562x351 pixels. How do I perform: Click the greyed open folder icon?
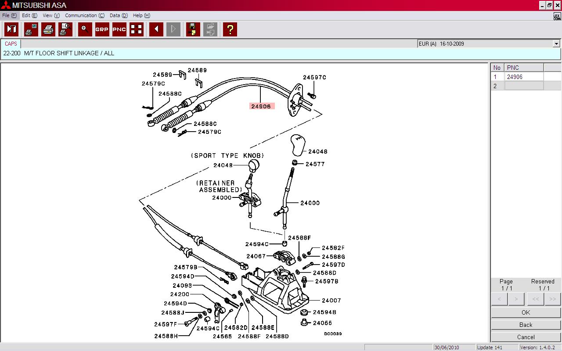click(x=210, y=29)
